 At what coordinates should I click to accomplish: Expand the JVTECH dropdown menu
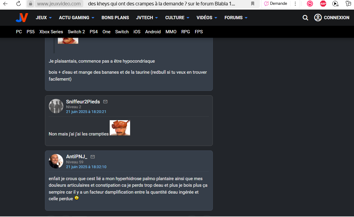[x=147, y=18]
